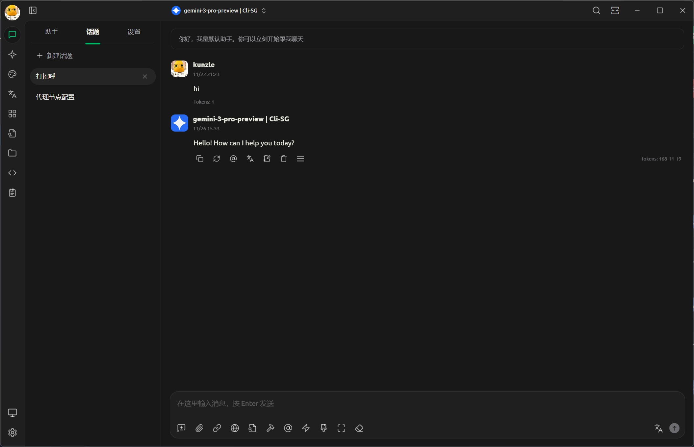Send message with the arrow button
The width and height of the screenshot is (694, 447).
(x=674, y=428)
